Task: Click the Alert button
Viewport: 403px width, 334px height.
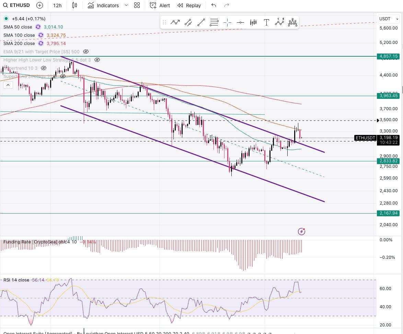Action: click(160, 5)
